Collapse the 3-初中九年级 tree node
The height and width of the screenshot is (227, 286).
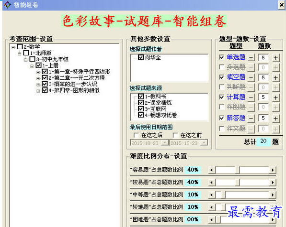click(25, 60)
